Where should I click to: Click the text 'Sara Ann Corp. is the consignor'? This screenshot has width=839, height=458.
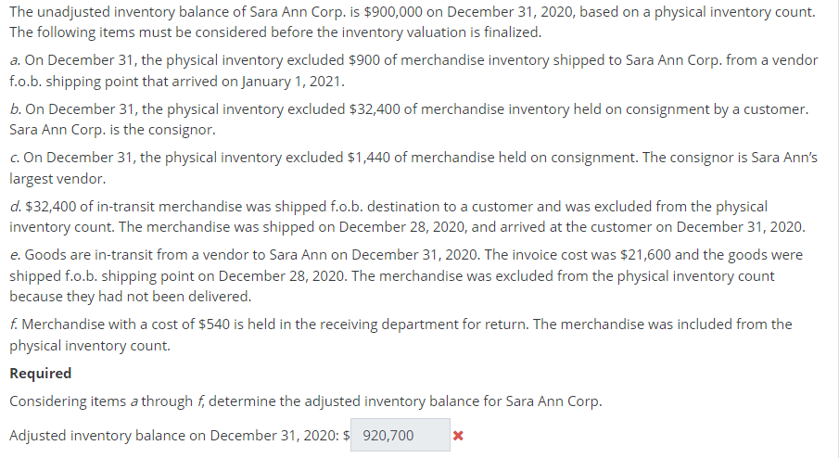tap(112, 130)
